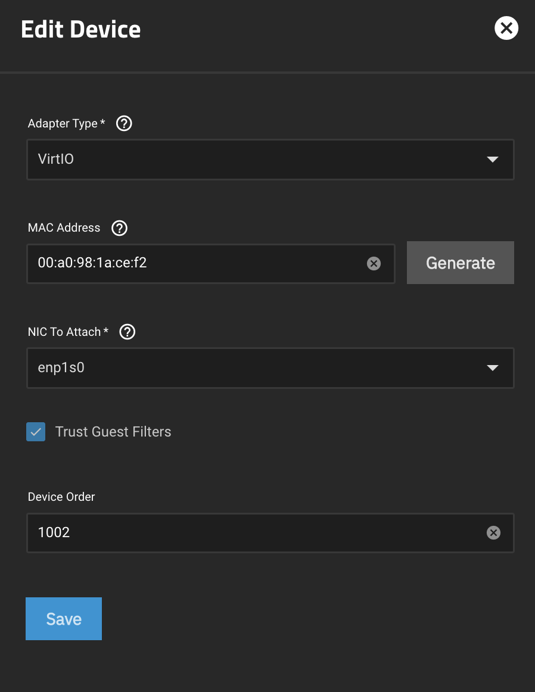Expand the NIC To Attach dropdown
This screenshot has height=692, width=535.
click(270, 368)
